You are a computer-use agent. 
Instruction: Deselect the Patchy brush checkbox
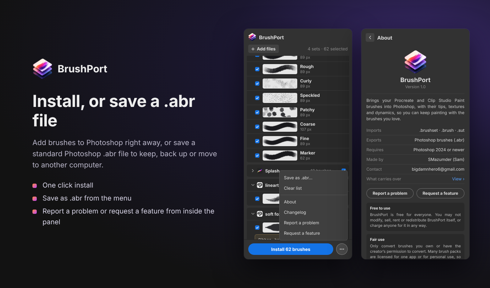click(257, 112)
